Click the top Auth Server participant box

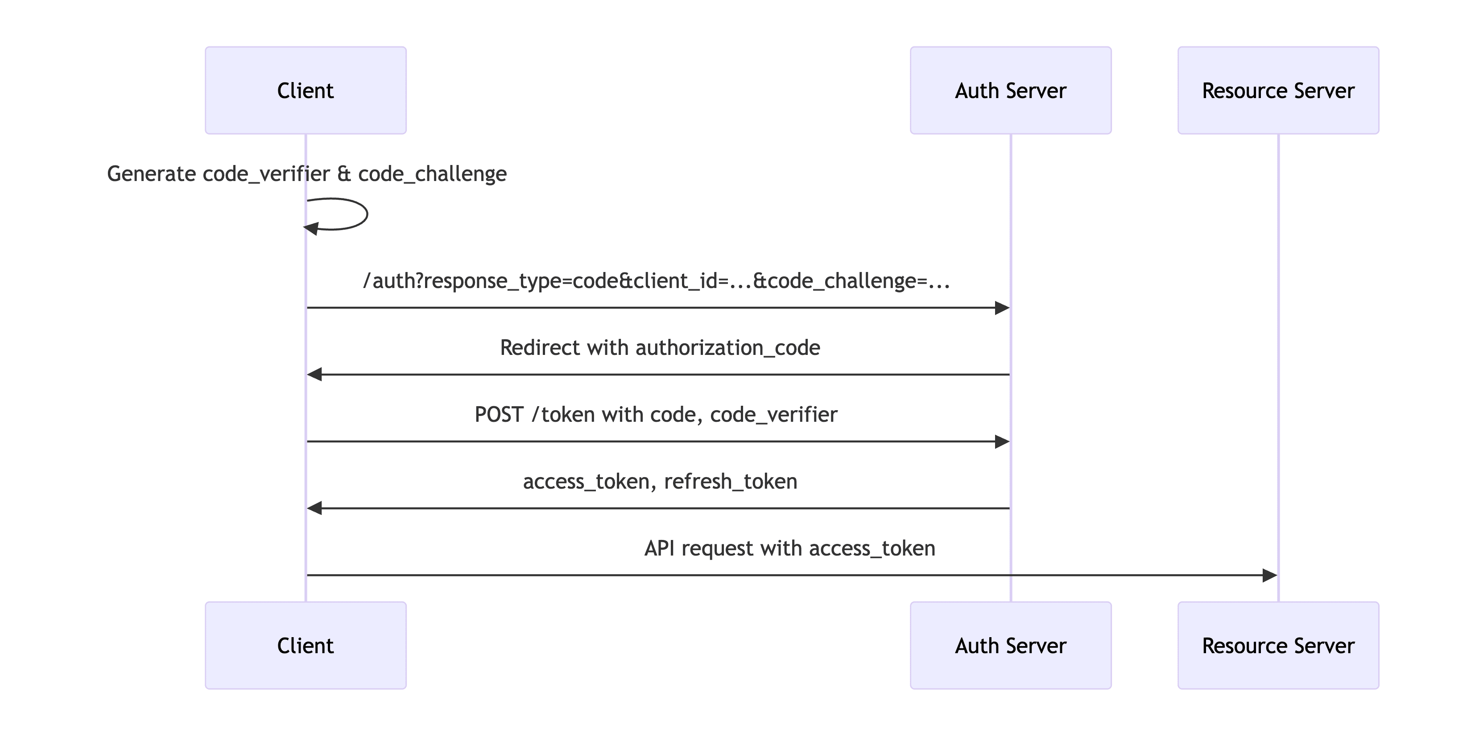(x=1011, y=91)
